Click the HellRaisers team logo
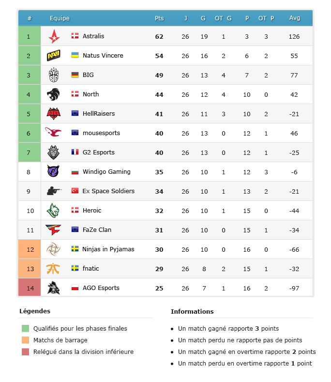 53,114
